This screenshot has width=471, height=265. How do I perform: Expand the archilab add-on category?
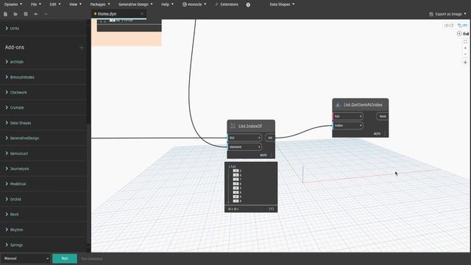pyautogui.click(x=43, y=62)
